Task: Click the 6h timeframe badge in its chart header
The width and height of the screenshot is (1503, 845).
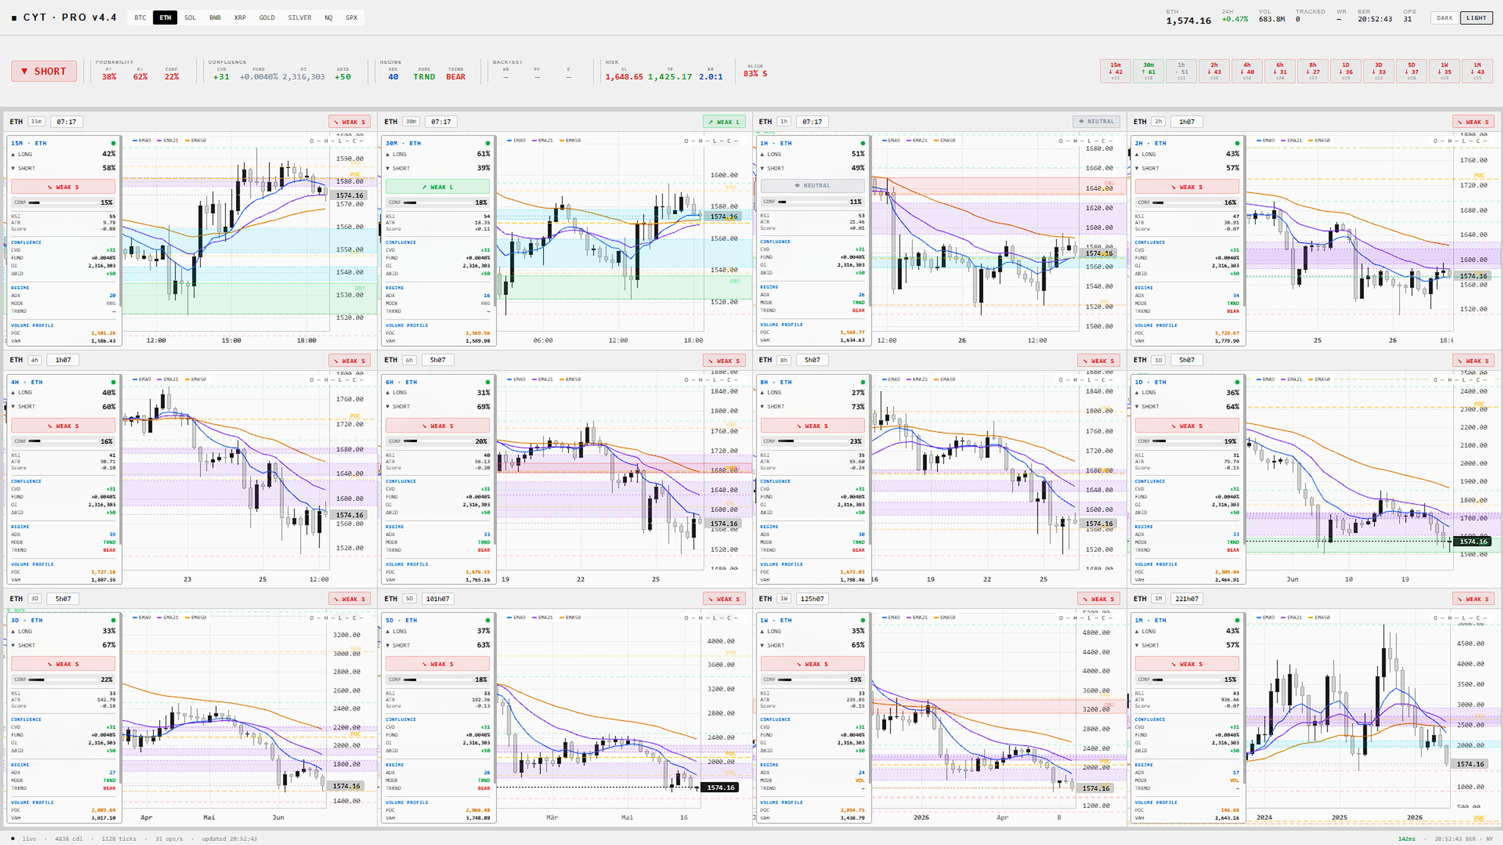Action: coord(409,360)
